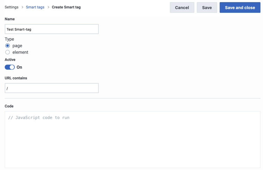Focus the URL contains field
Viewport: 263px width, 170px height.
pos(51,88)
